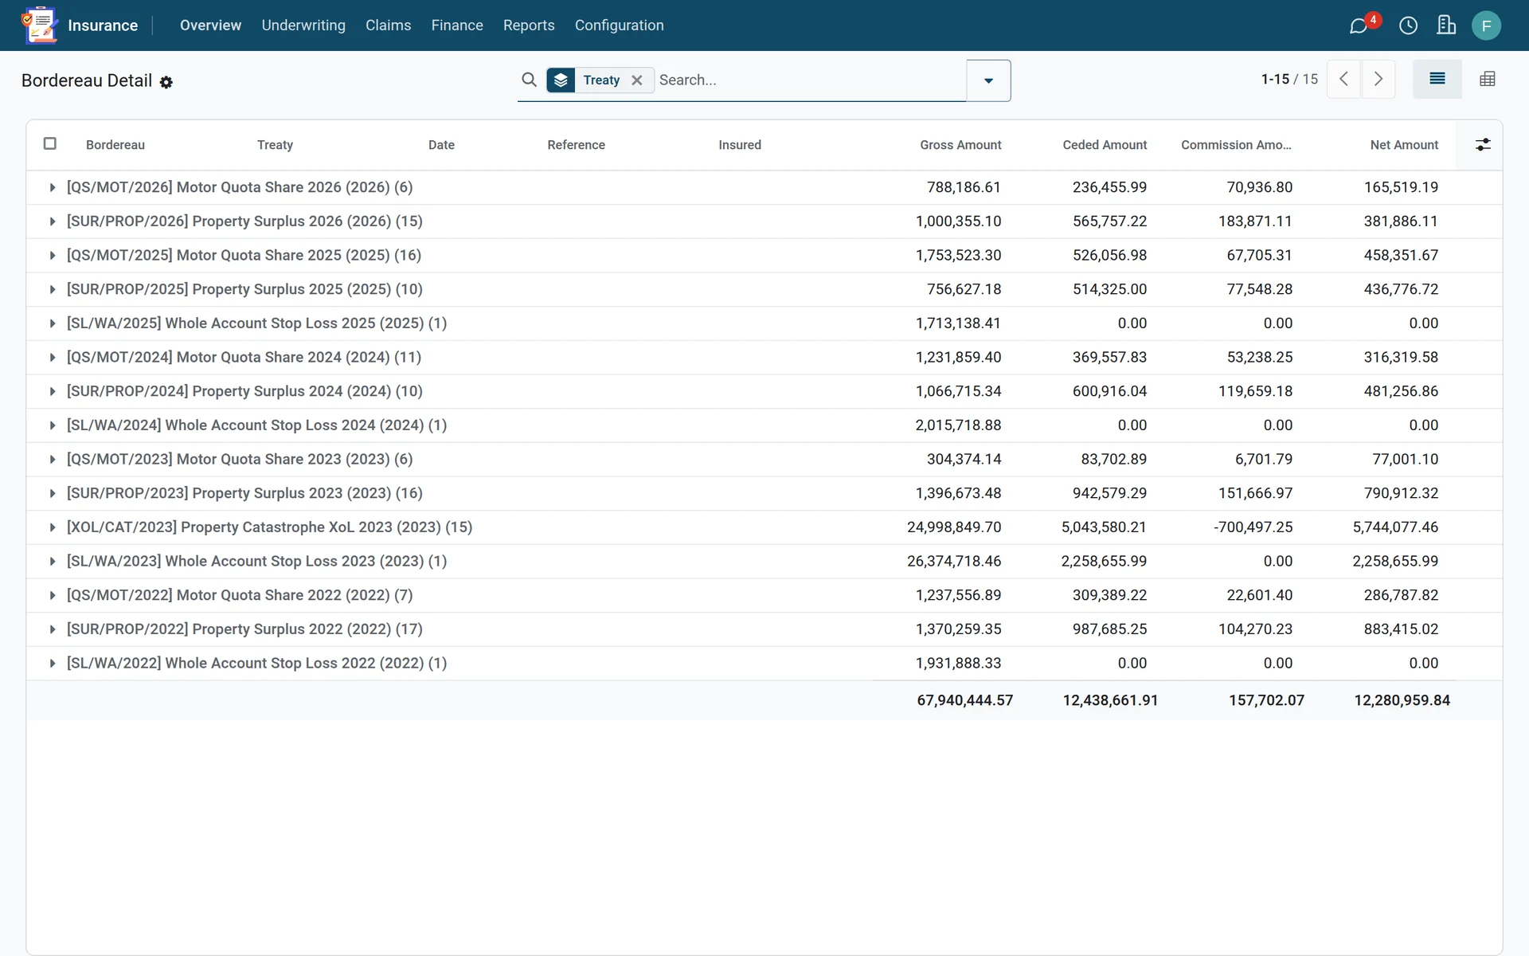Click the gear icon beside Bordereau Detail

(166, 82)
